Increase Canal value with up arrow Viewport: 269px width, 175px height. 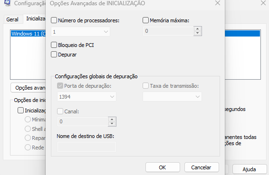click(112, 120)
